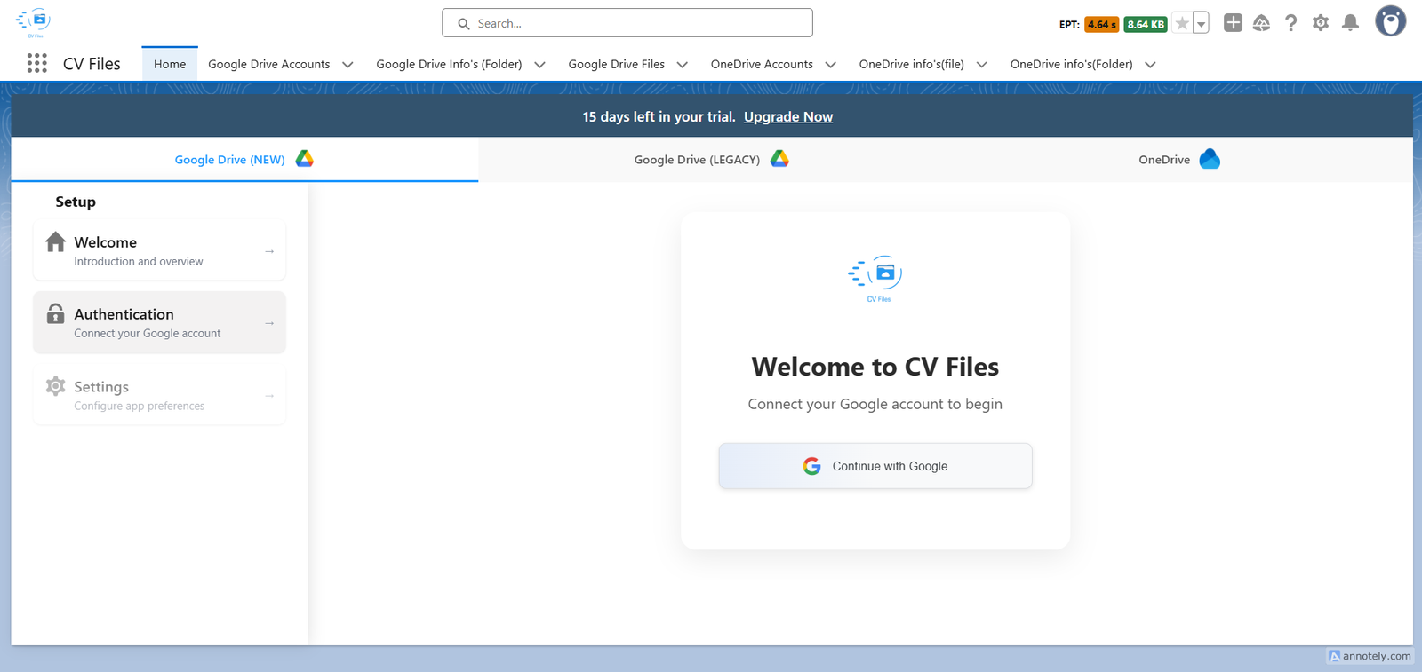Open the Google Drive Files tab
Screen dimensions: 1422x672
(617, 64)
